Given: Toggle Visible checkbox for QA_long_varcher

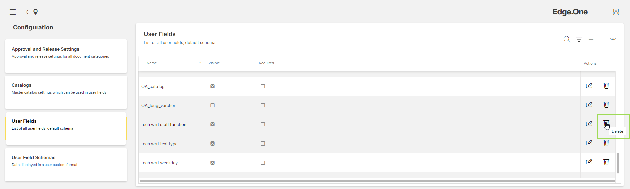Looking at the screenshot, I should click(212, 105).
